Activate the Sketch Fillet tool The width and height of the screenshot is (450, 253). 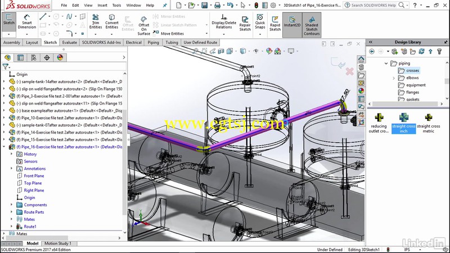[69, 33]
